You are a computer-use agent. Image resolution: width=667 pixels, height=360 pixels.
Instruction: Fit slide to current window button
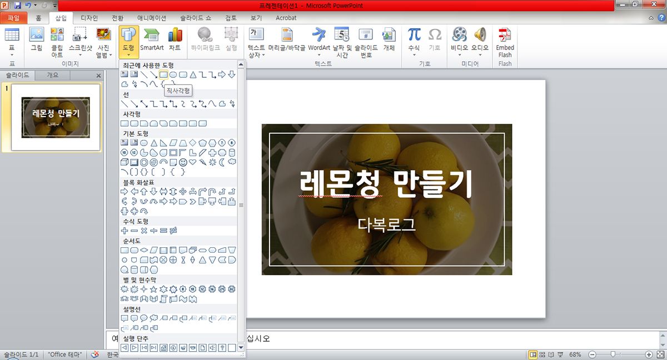(x=660, y=354)
